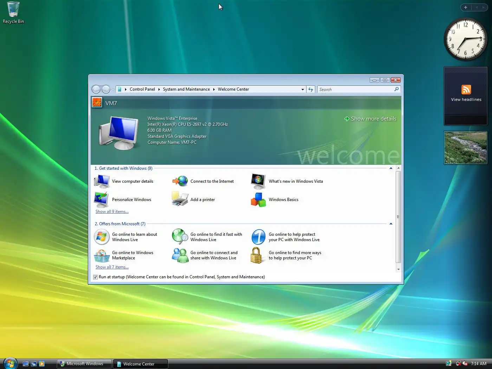This screenshot has height=369, width=492.
Task: Click the Windows Sidebar tray icon
Action: (449, 363)
